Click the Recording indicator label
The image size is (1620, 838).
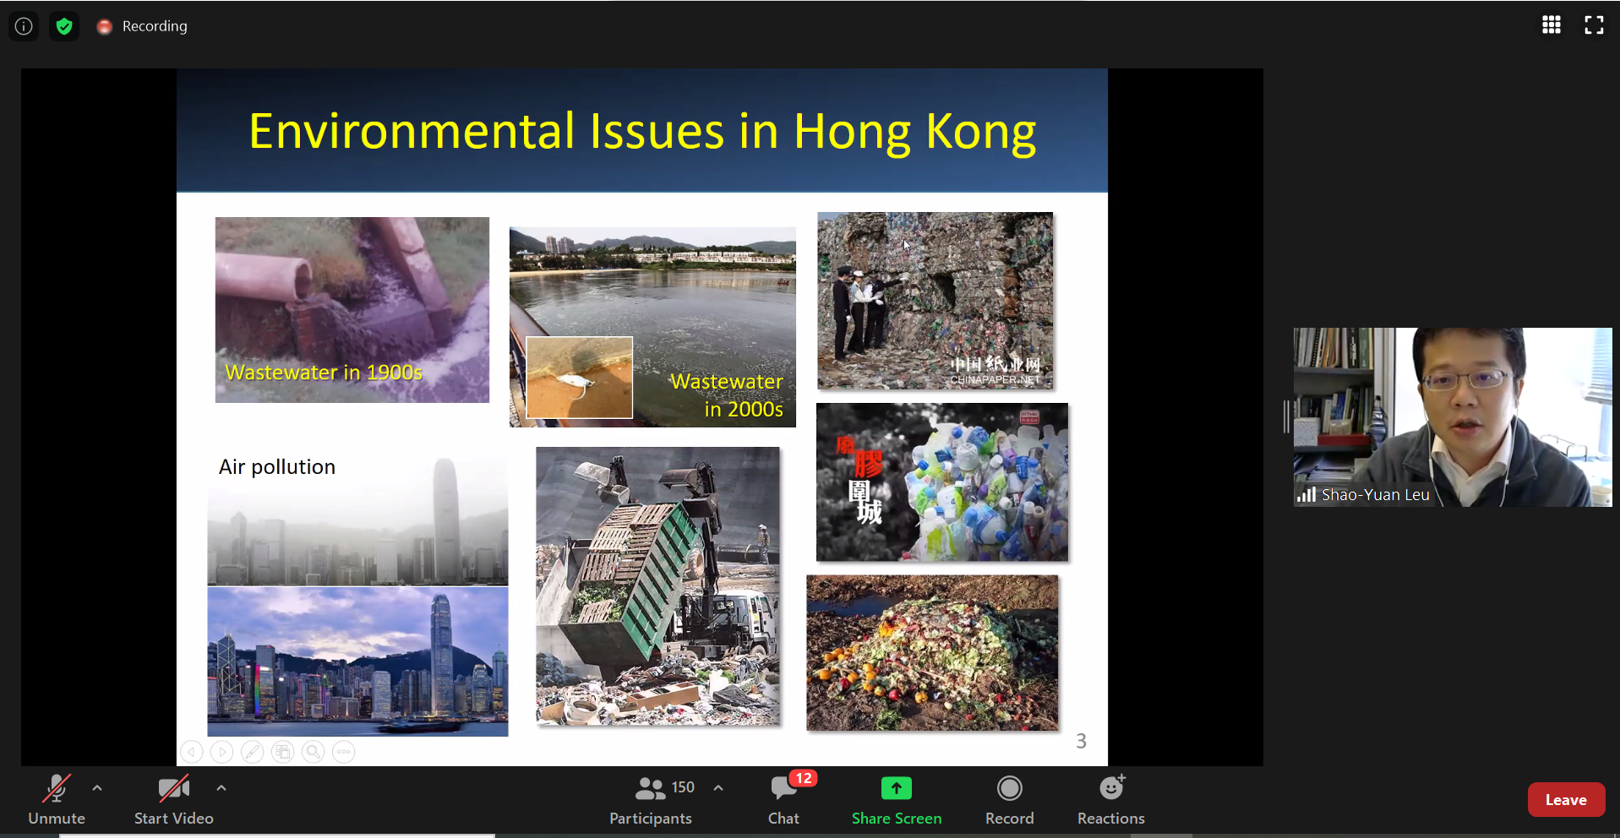pos(154,26)
